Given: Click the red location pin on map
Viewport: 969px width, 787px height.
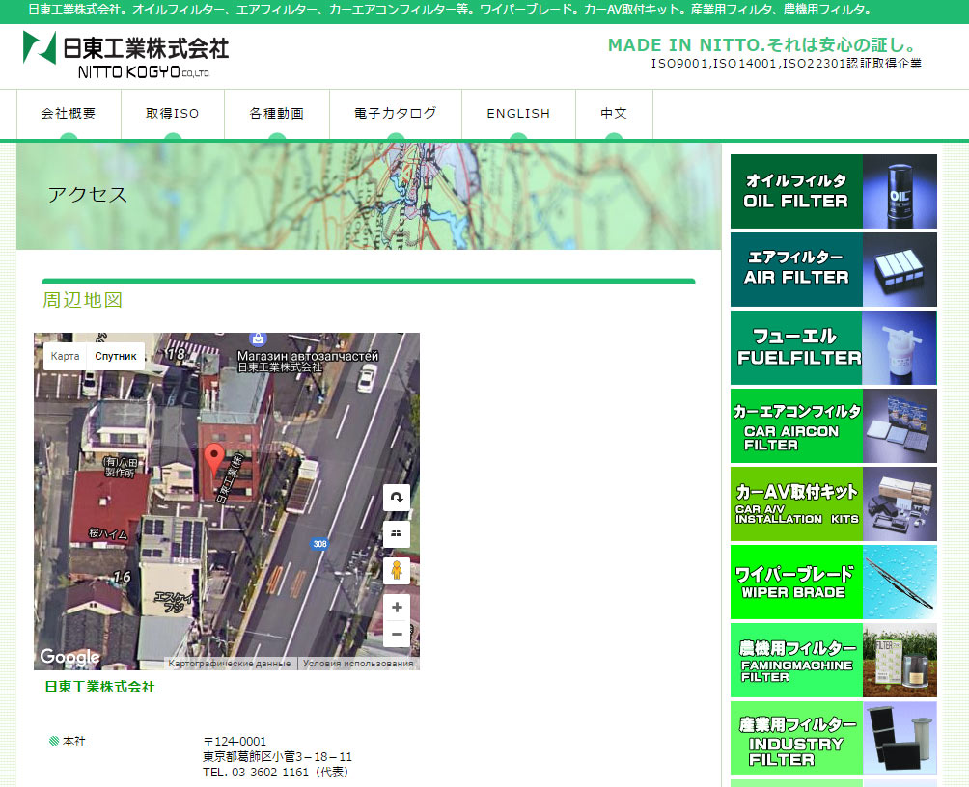Looking at the screenshot, I should pyautogui.click(x=214, y=459).
